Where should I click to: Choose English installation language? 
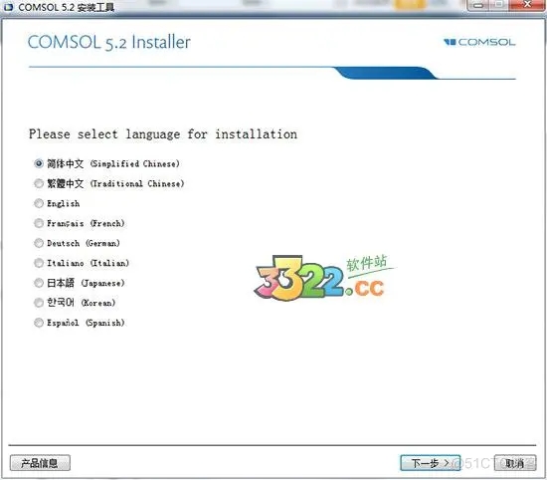[39, 203]
